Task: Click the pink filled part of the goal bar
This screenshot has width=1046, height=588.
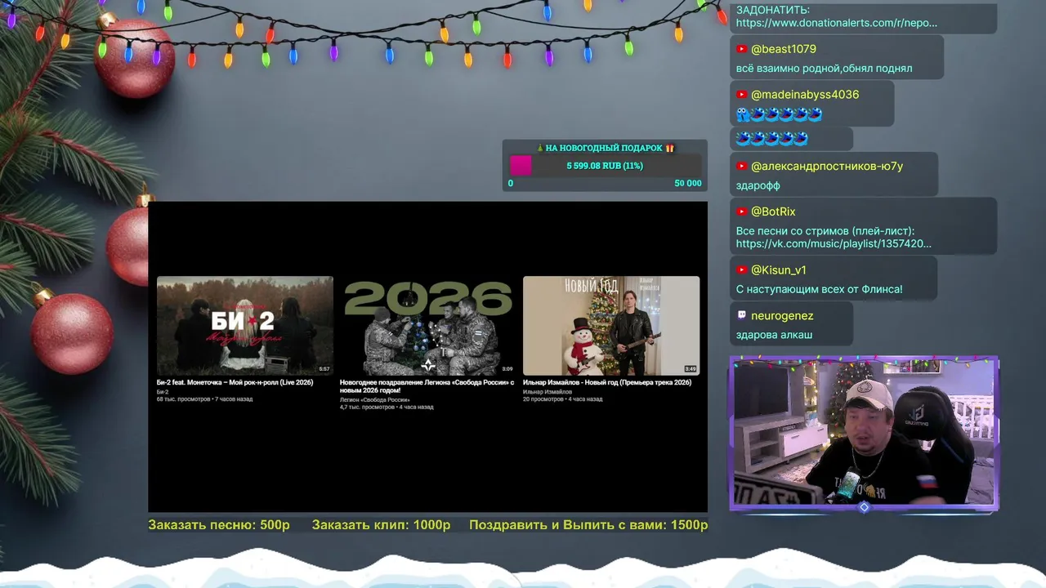Action: pos(521,166)
